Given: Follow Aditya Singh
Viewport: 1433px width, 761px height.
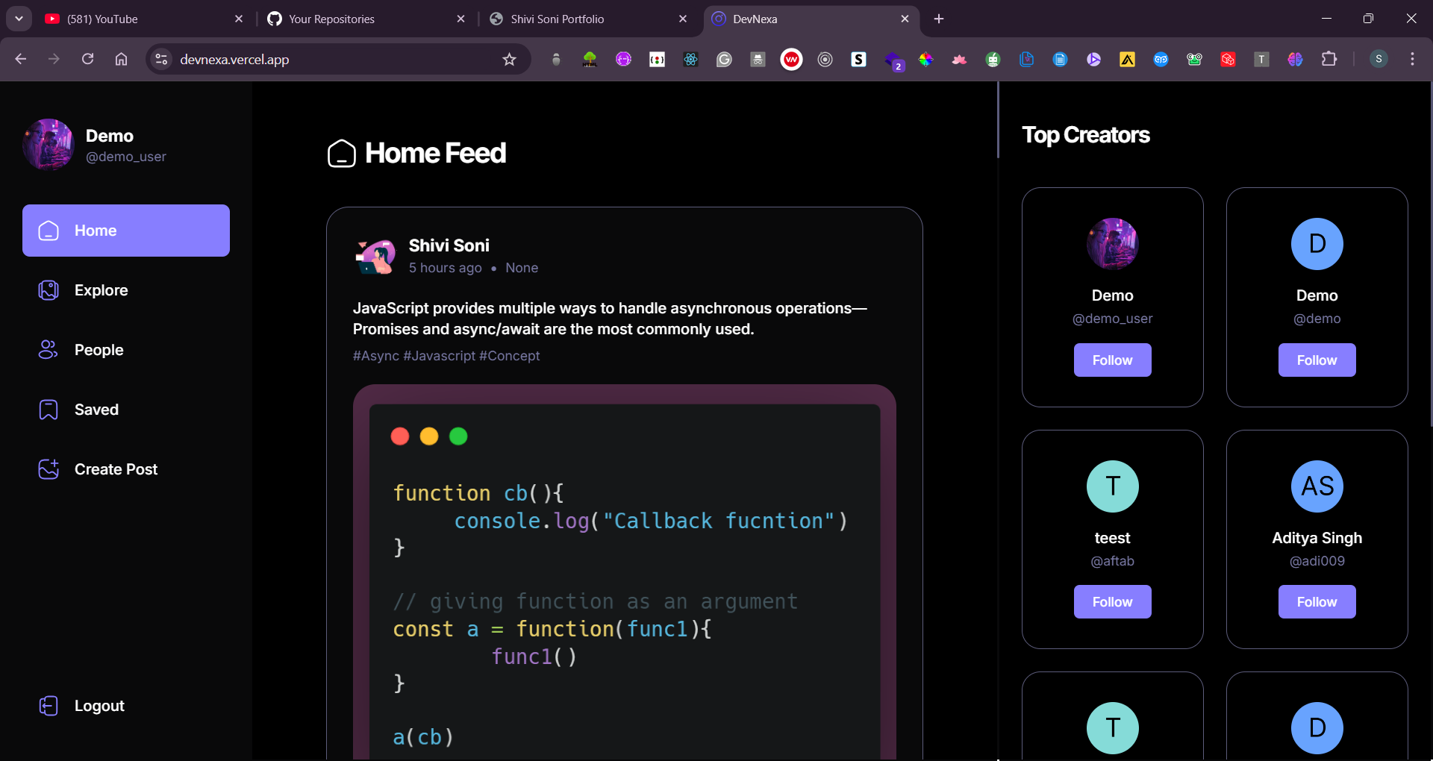Looking at the screenshot, I should (x=1317, y=602).
